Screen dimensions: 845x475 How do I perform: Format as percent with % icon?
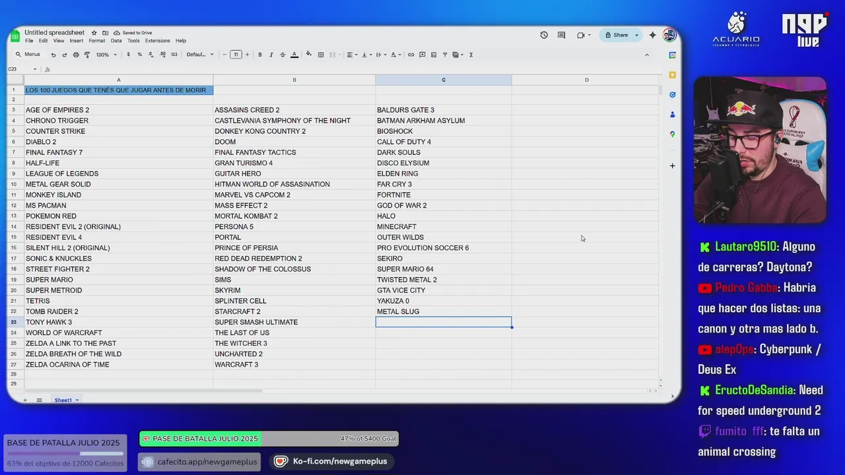tap(139, 55)
